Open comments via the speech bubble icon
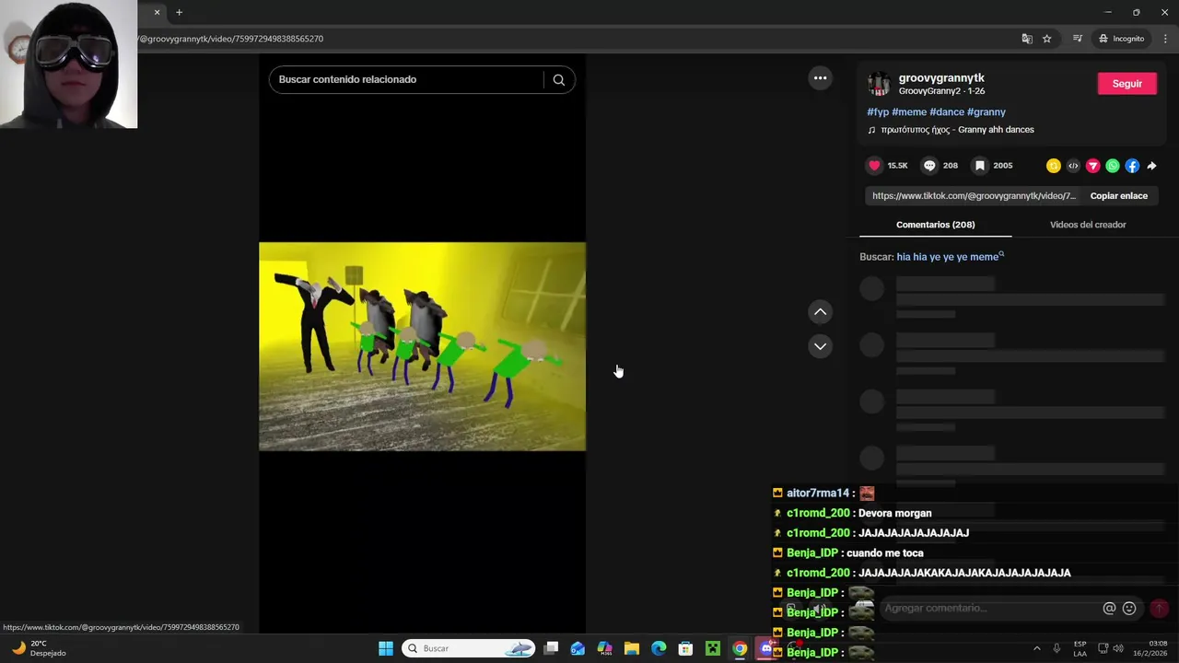 [x=929, y=166]
